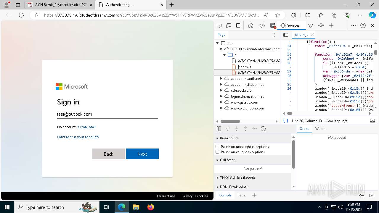Click the Windows Start button
The width and height of the screenshot is (379, 213).
(7, 207)
